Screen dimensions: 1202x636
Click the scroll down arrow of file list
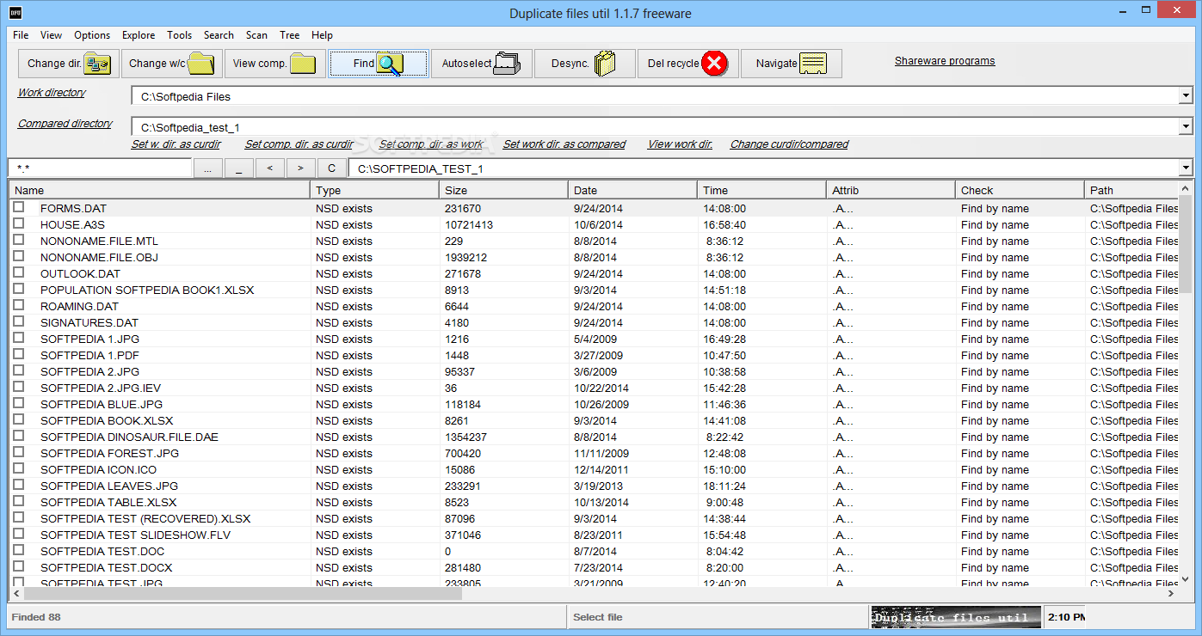[x=1185, y=579]
